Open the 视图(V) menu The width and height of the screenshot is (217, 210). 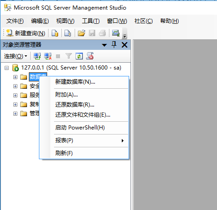tap(65, 21)
